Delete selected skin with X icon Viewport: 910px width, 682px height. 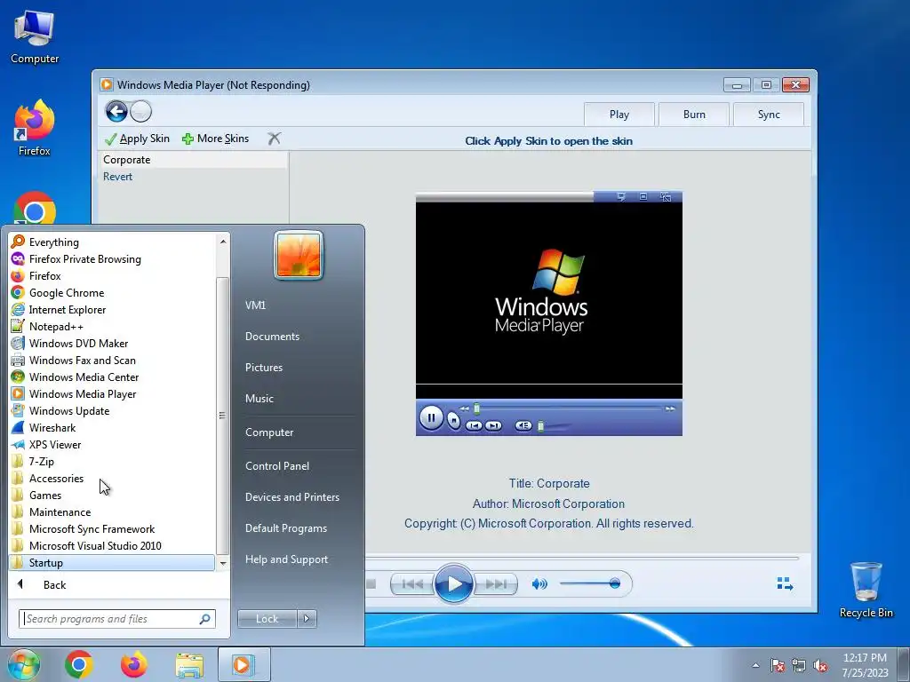(x=274, y=139)
